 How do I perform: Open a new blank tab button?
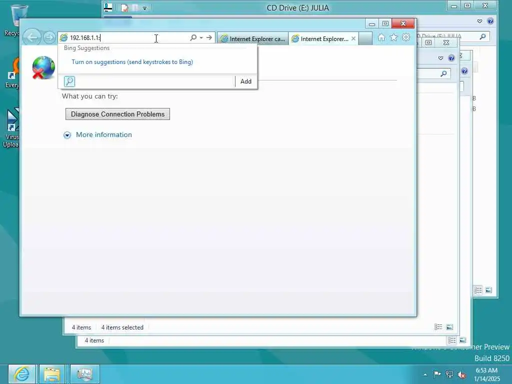(x=365, y=38)
